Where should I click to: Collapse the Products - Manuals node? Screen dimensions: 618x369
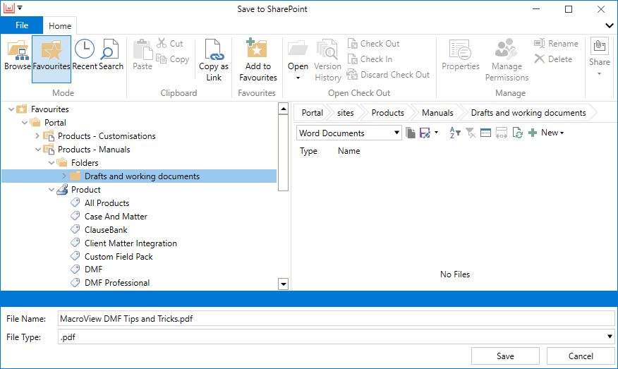tap(38, 150)
